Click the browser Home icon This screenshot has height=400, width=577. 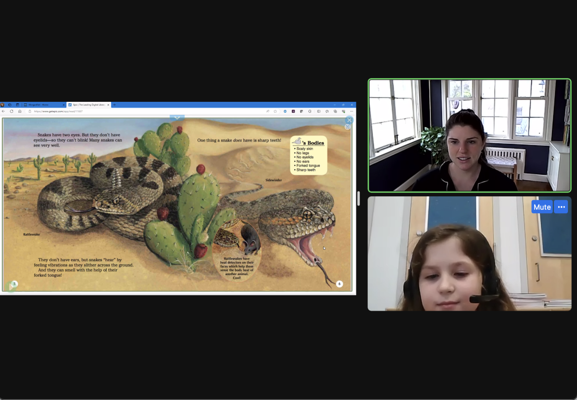point(20,111)
